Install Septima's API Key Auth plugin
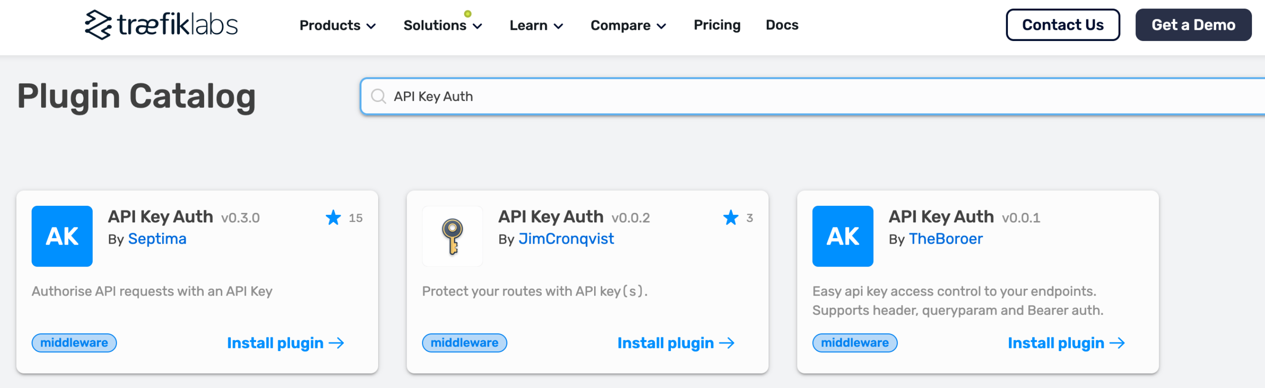The height and width of the screenshot is (388, 1265). coord(286,343)
